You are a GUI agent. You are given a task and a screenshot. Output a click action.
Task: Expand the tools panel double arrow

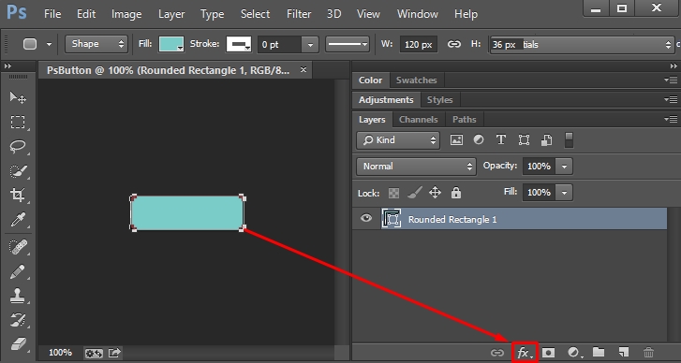pos(7,65)
